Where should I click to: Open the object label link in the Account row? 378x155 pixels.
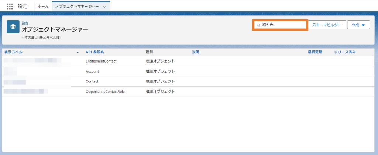10,71
